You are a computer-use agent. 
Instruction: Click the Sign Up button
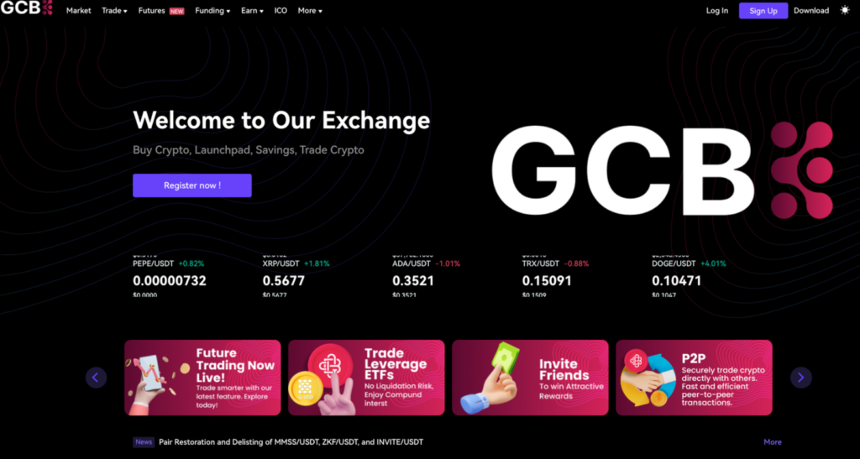click(x=763, y=11)
